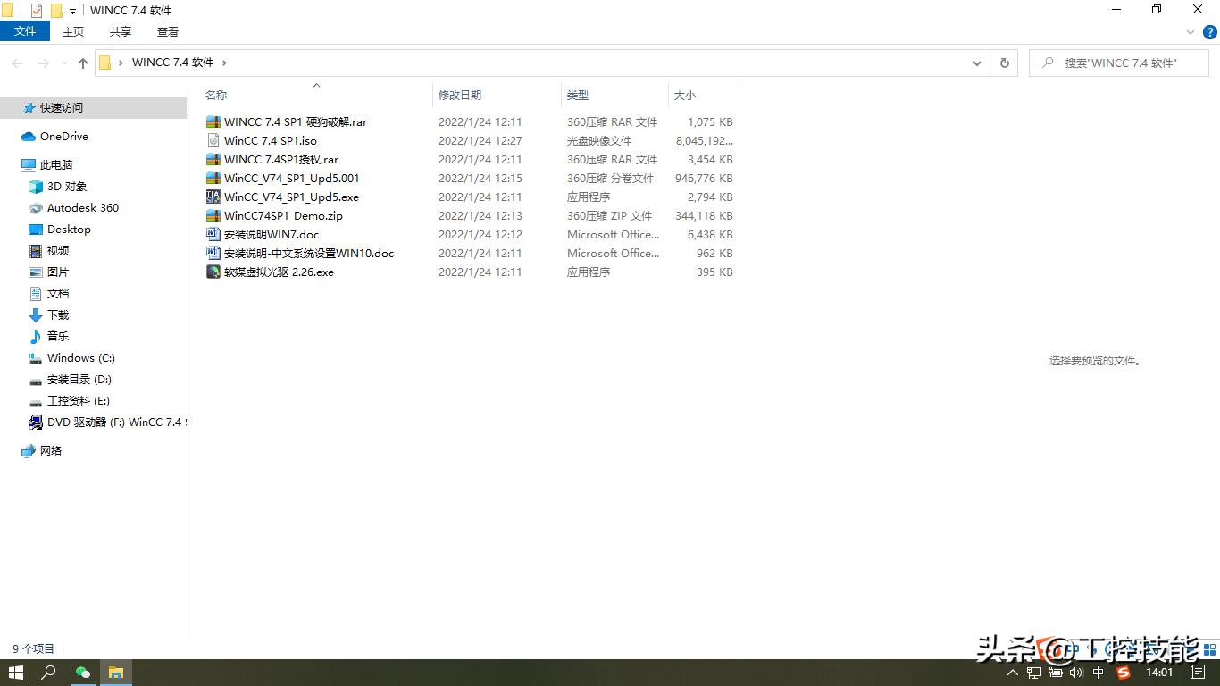The width and height of the screenshot is (1220, 686).
Task: Click the Windows Search icon on taskbar
Action: point(48,673)
